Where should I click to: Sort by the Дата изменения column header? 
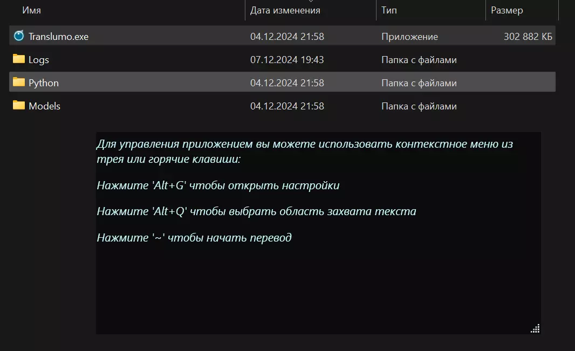click(x=285, y=10)
